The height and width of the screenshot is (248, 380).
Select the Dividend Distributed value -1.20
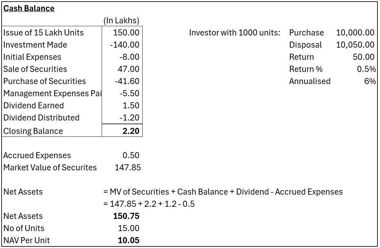(130, 118)
